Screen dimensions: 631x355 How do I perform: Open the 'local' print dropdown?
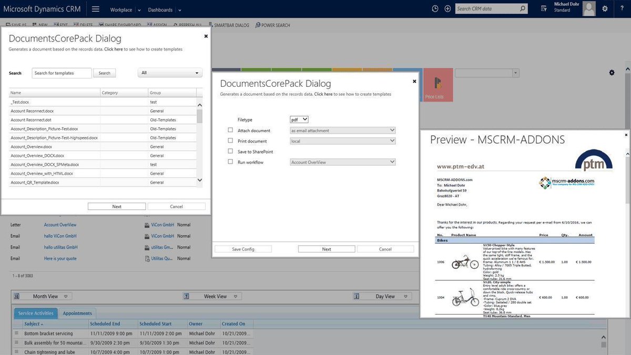343,141
